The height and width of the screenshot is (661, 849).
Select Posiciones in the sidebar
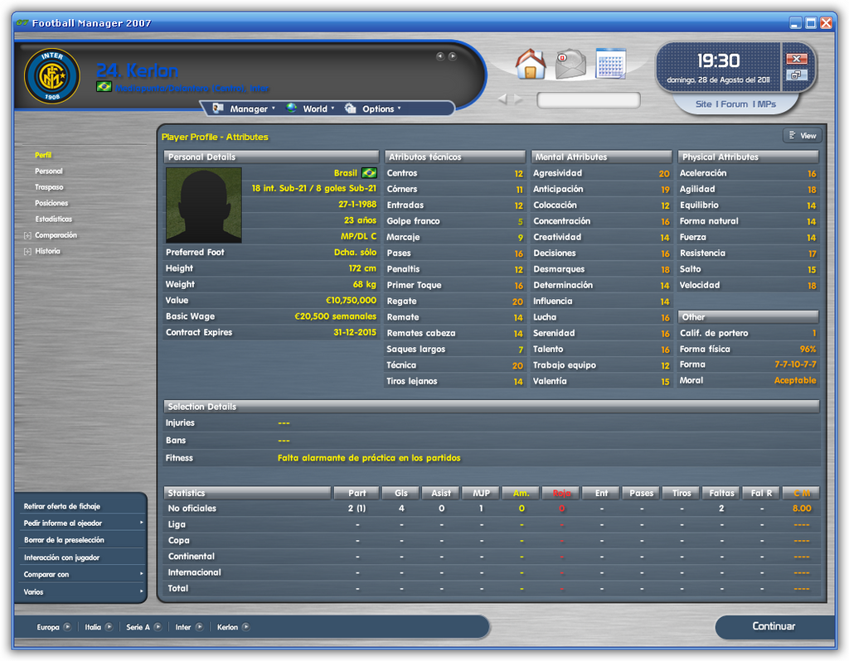[51, 204]
